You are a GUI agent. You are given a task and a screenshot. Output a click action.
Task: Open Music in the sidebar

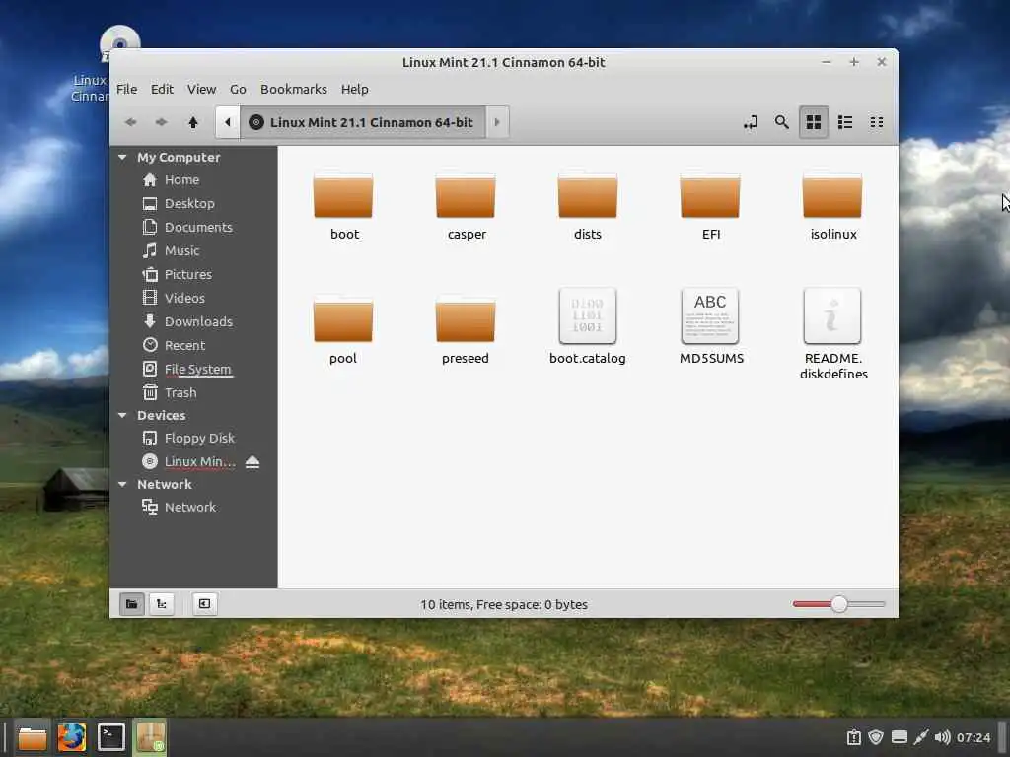[x=194, y=251]
